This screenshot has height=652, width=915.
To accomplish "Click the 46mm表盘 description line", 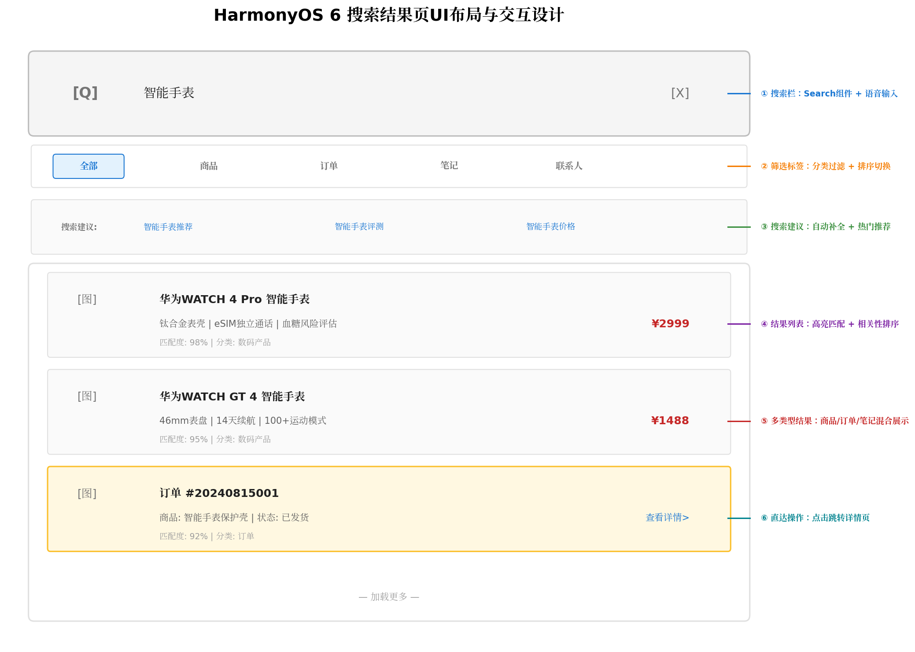I will pyautogui.click(x=243, y=421).
